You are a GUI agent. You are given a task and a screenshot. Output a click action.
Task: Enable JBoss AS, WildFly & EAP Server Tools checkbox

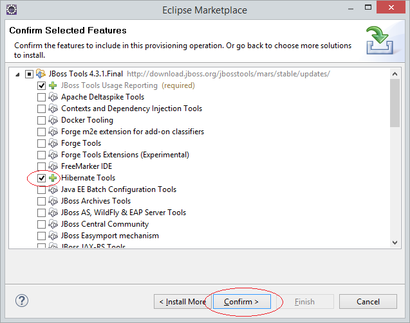[x=41, y=213]
